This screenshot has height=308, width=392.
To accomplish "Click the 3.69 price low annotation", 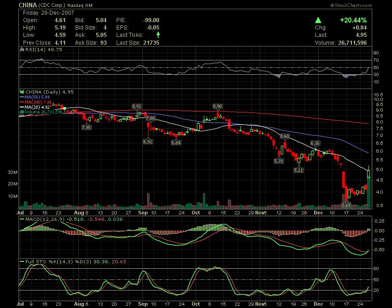I will 346,206.
